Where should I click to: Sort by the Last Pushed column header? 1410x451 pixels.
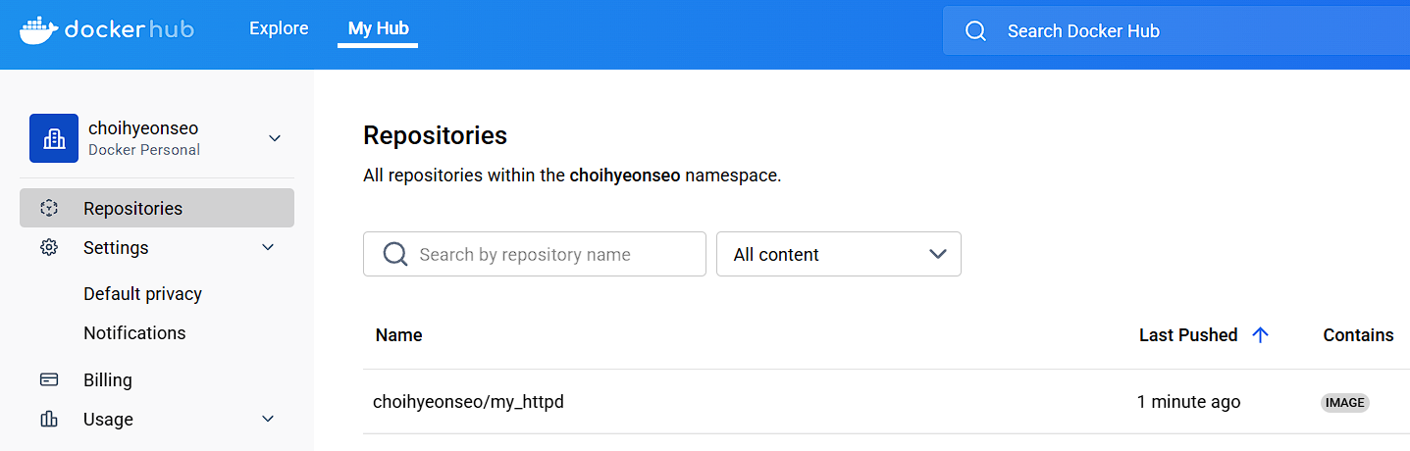1188,334
